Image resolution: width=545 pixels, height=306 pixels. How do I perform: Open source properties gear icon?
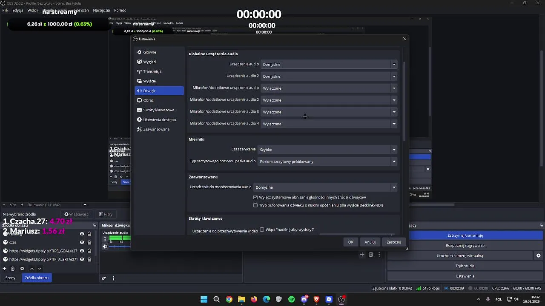coord(22,269)
